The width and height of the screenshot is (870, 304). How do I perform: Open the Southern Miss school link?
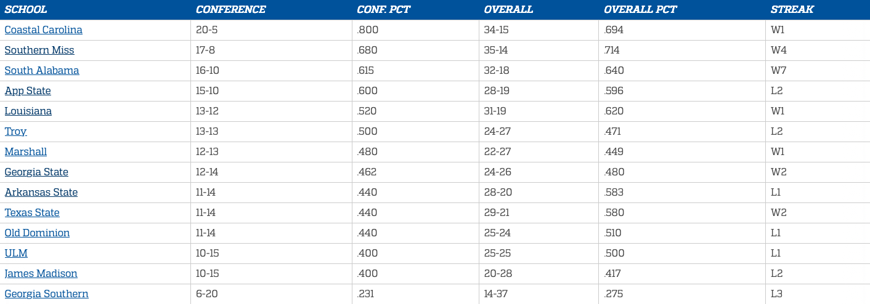(x=39, y=50)
